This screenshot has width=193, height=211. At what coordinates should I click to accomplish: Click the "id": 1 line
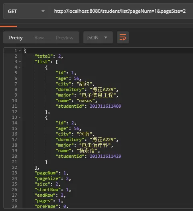tap(66, 73)
